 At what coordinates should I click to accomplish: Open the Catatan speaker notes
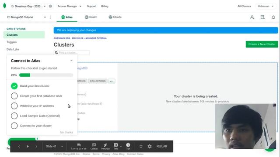pos(94,147)
